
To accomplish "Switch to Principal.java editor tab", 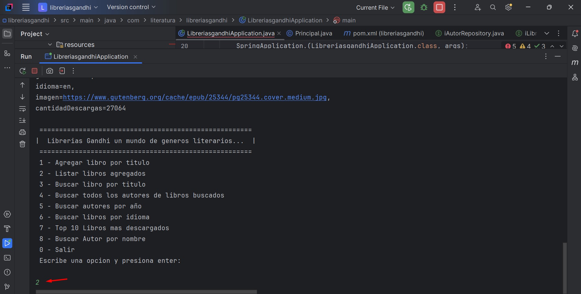I will (x=310, y=33).
